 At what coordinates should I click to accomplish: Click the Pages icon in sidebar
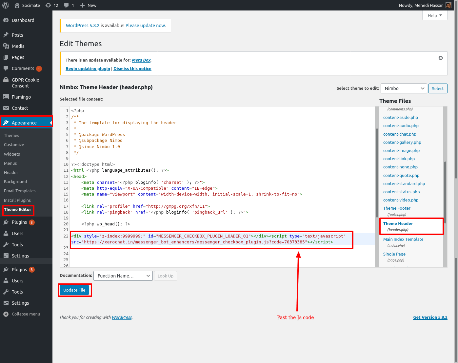tap(6, 57)
